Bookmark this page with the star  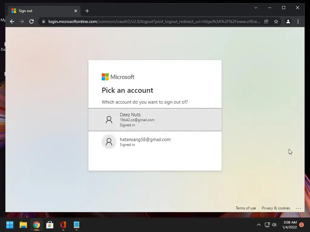point(276,21)
